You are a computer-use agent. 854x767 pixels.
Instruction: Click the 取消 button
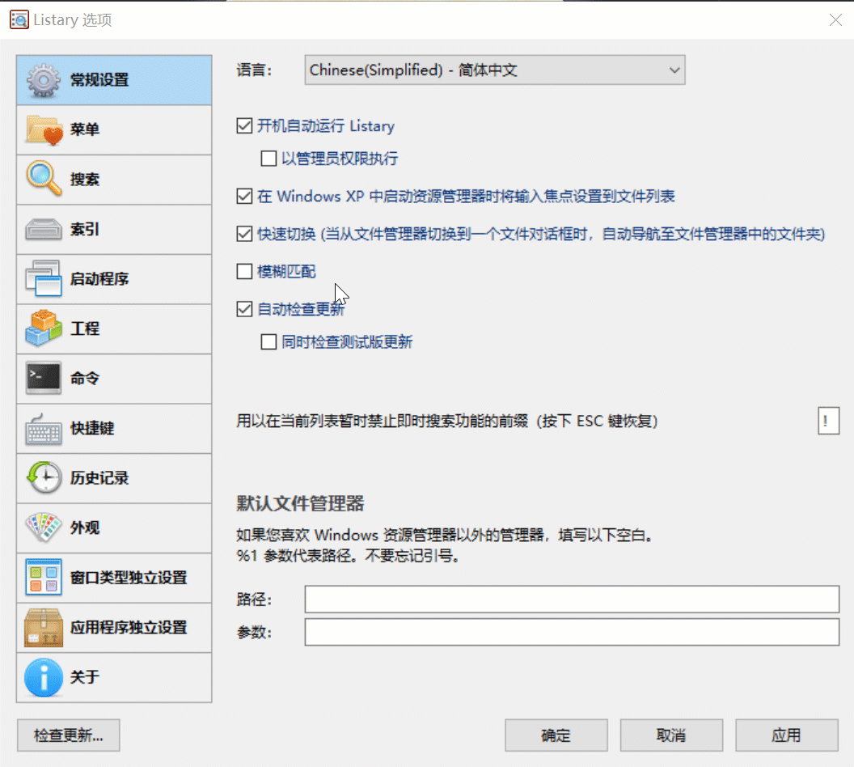point(671,735)
